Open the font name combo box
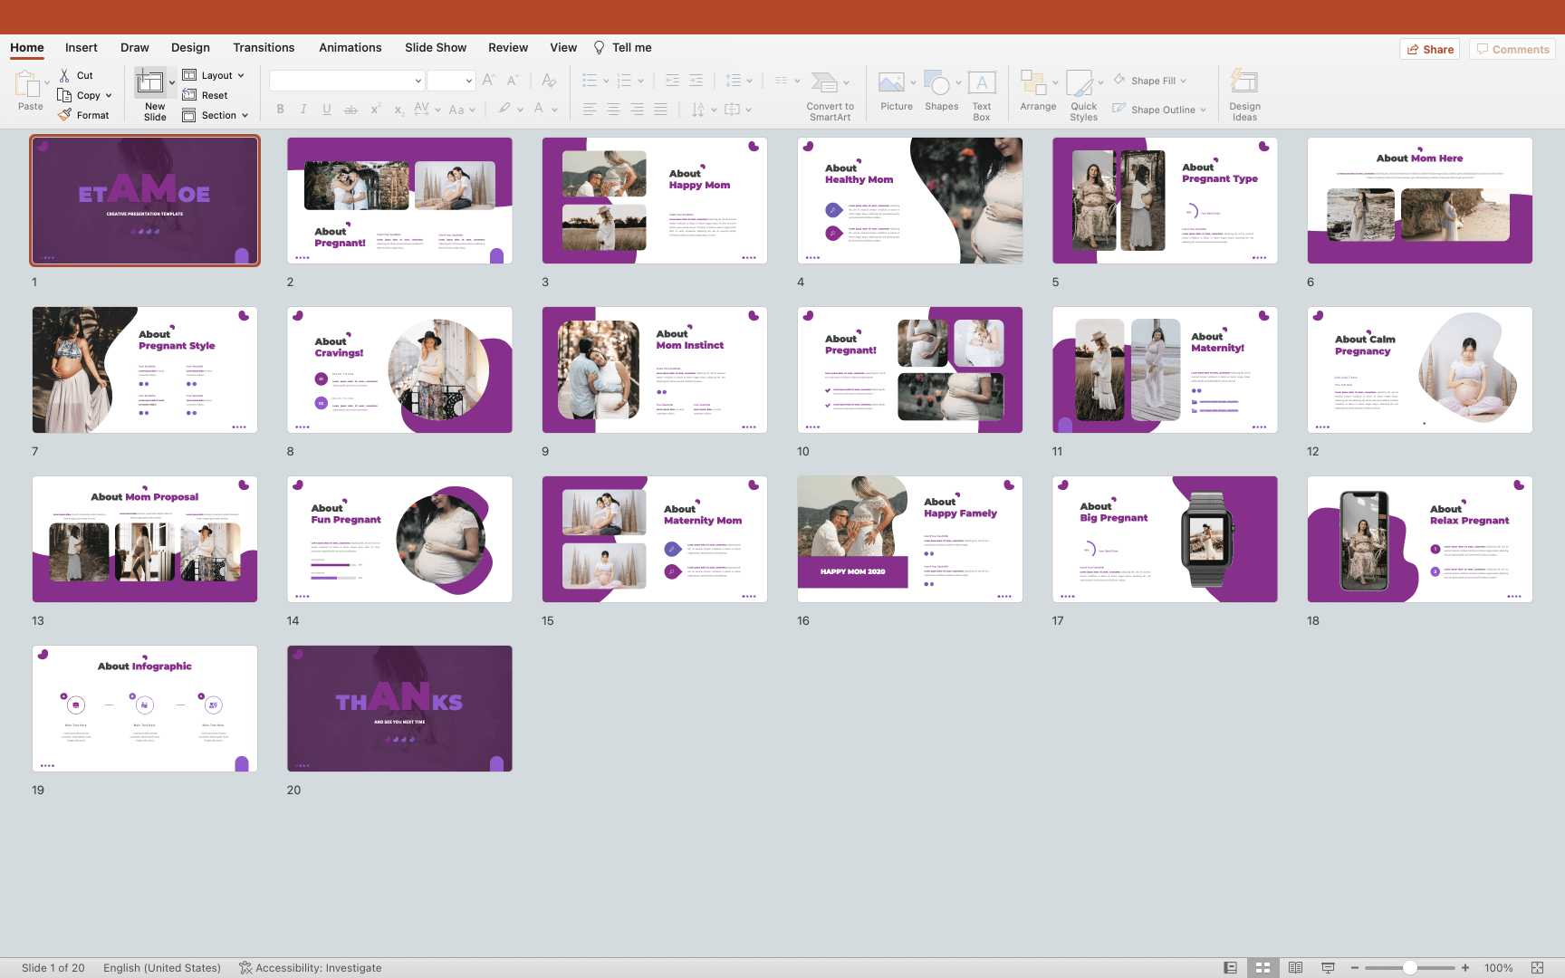Image resolution: width=1565 pixels, height=978 pixels. tap(347, 81)
